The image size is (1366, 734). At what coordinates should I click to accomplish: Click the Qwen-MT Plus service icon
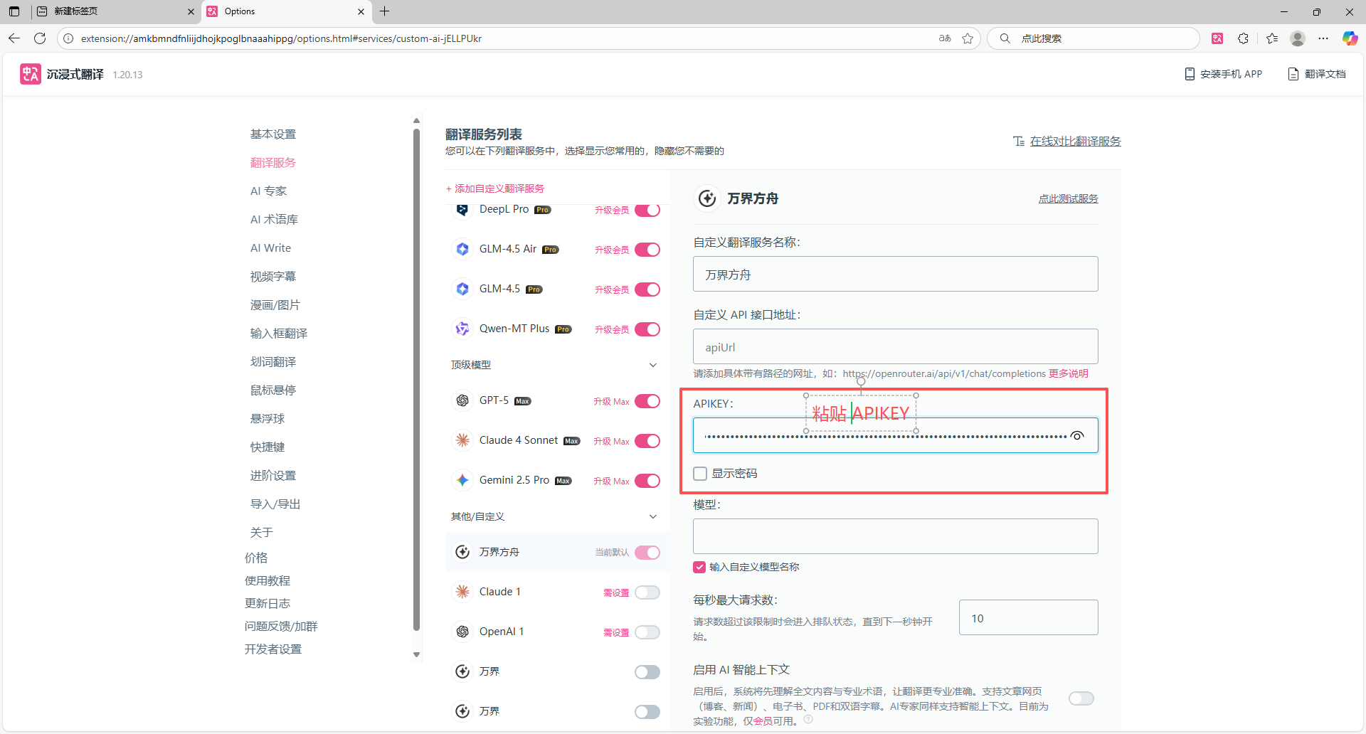point(462,329)
